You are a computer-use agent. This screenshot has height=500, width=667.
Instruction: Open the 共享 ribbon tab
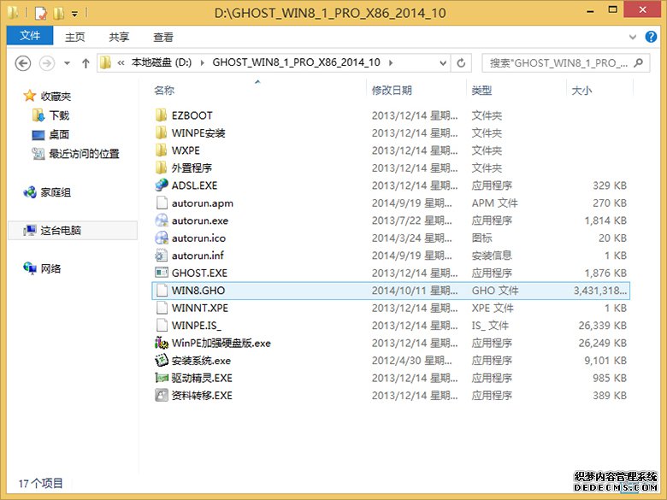(x=119, y=37)
